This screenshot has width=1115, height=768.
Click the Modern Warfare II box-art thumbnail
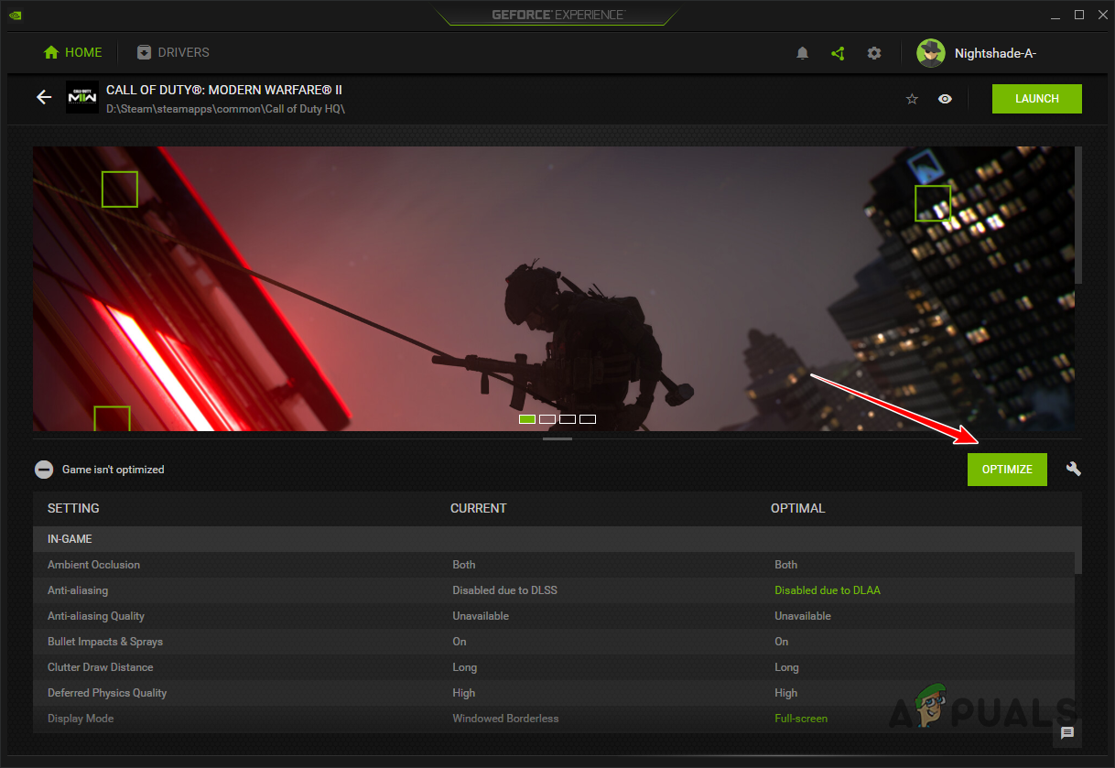point(81,97)
